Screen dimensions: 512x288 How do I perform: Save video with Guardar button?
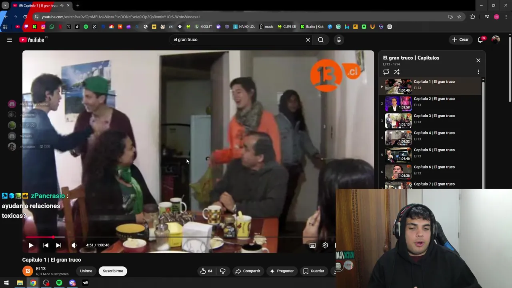point(314,271)
